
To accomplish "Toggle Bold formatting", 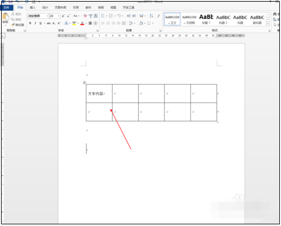I will [x=30, y=23].
